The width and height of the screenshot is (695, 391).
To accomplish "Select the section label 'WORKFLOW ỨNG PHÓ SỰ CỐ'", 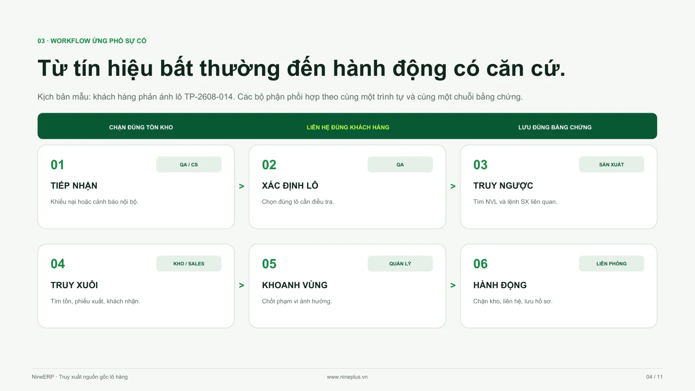I will 99,41.
